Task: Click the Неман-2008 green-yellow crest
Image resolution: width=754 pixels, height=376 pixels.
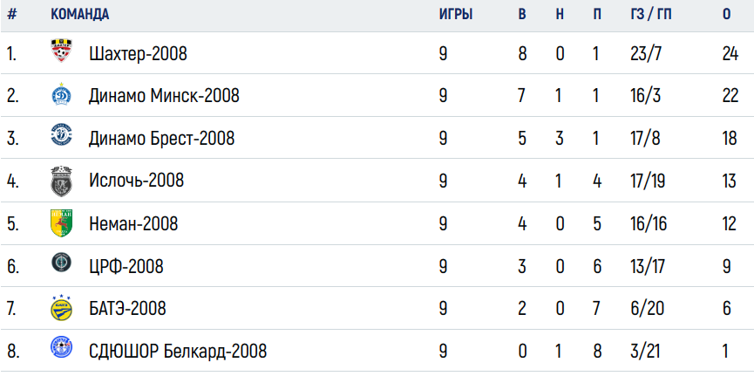Action: [x=61, y=223]
